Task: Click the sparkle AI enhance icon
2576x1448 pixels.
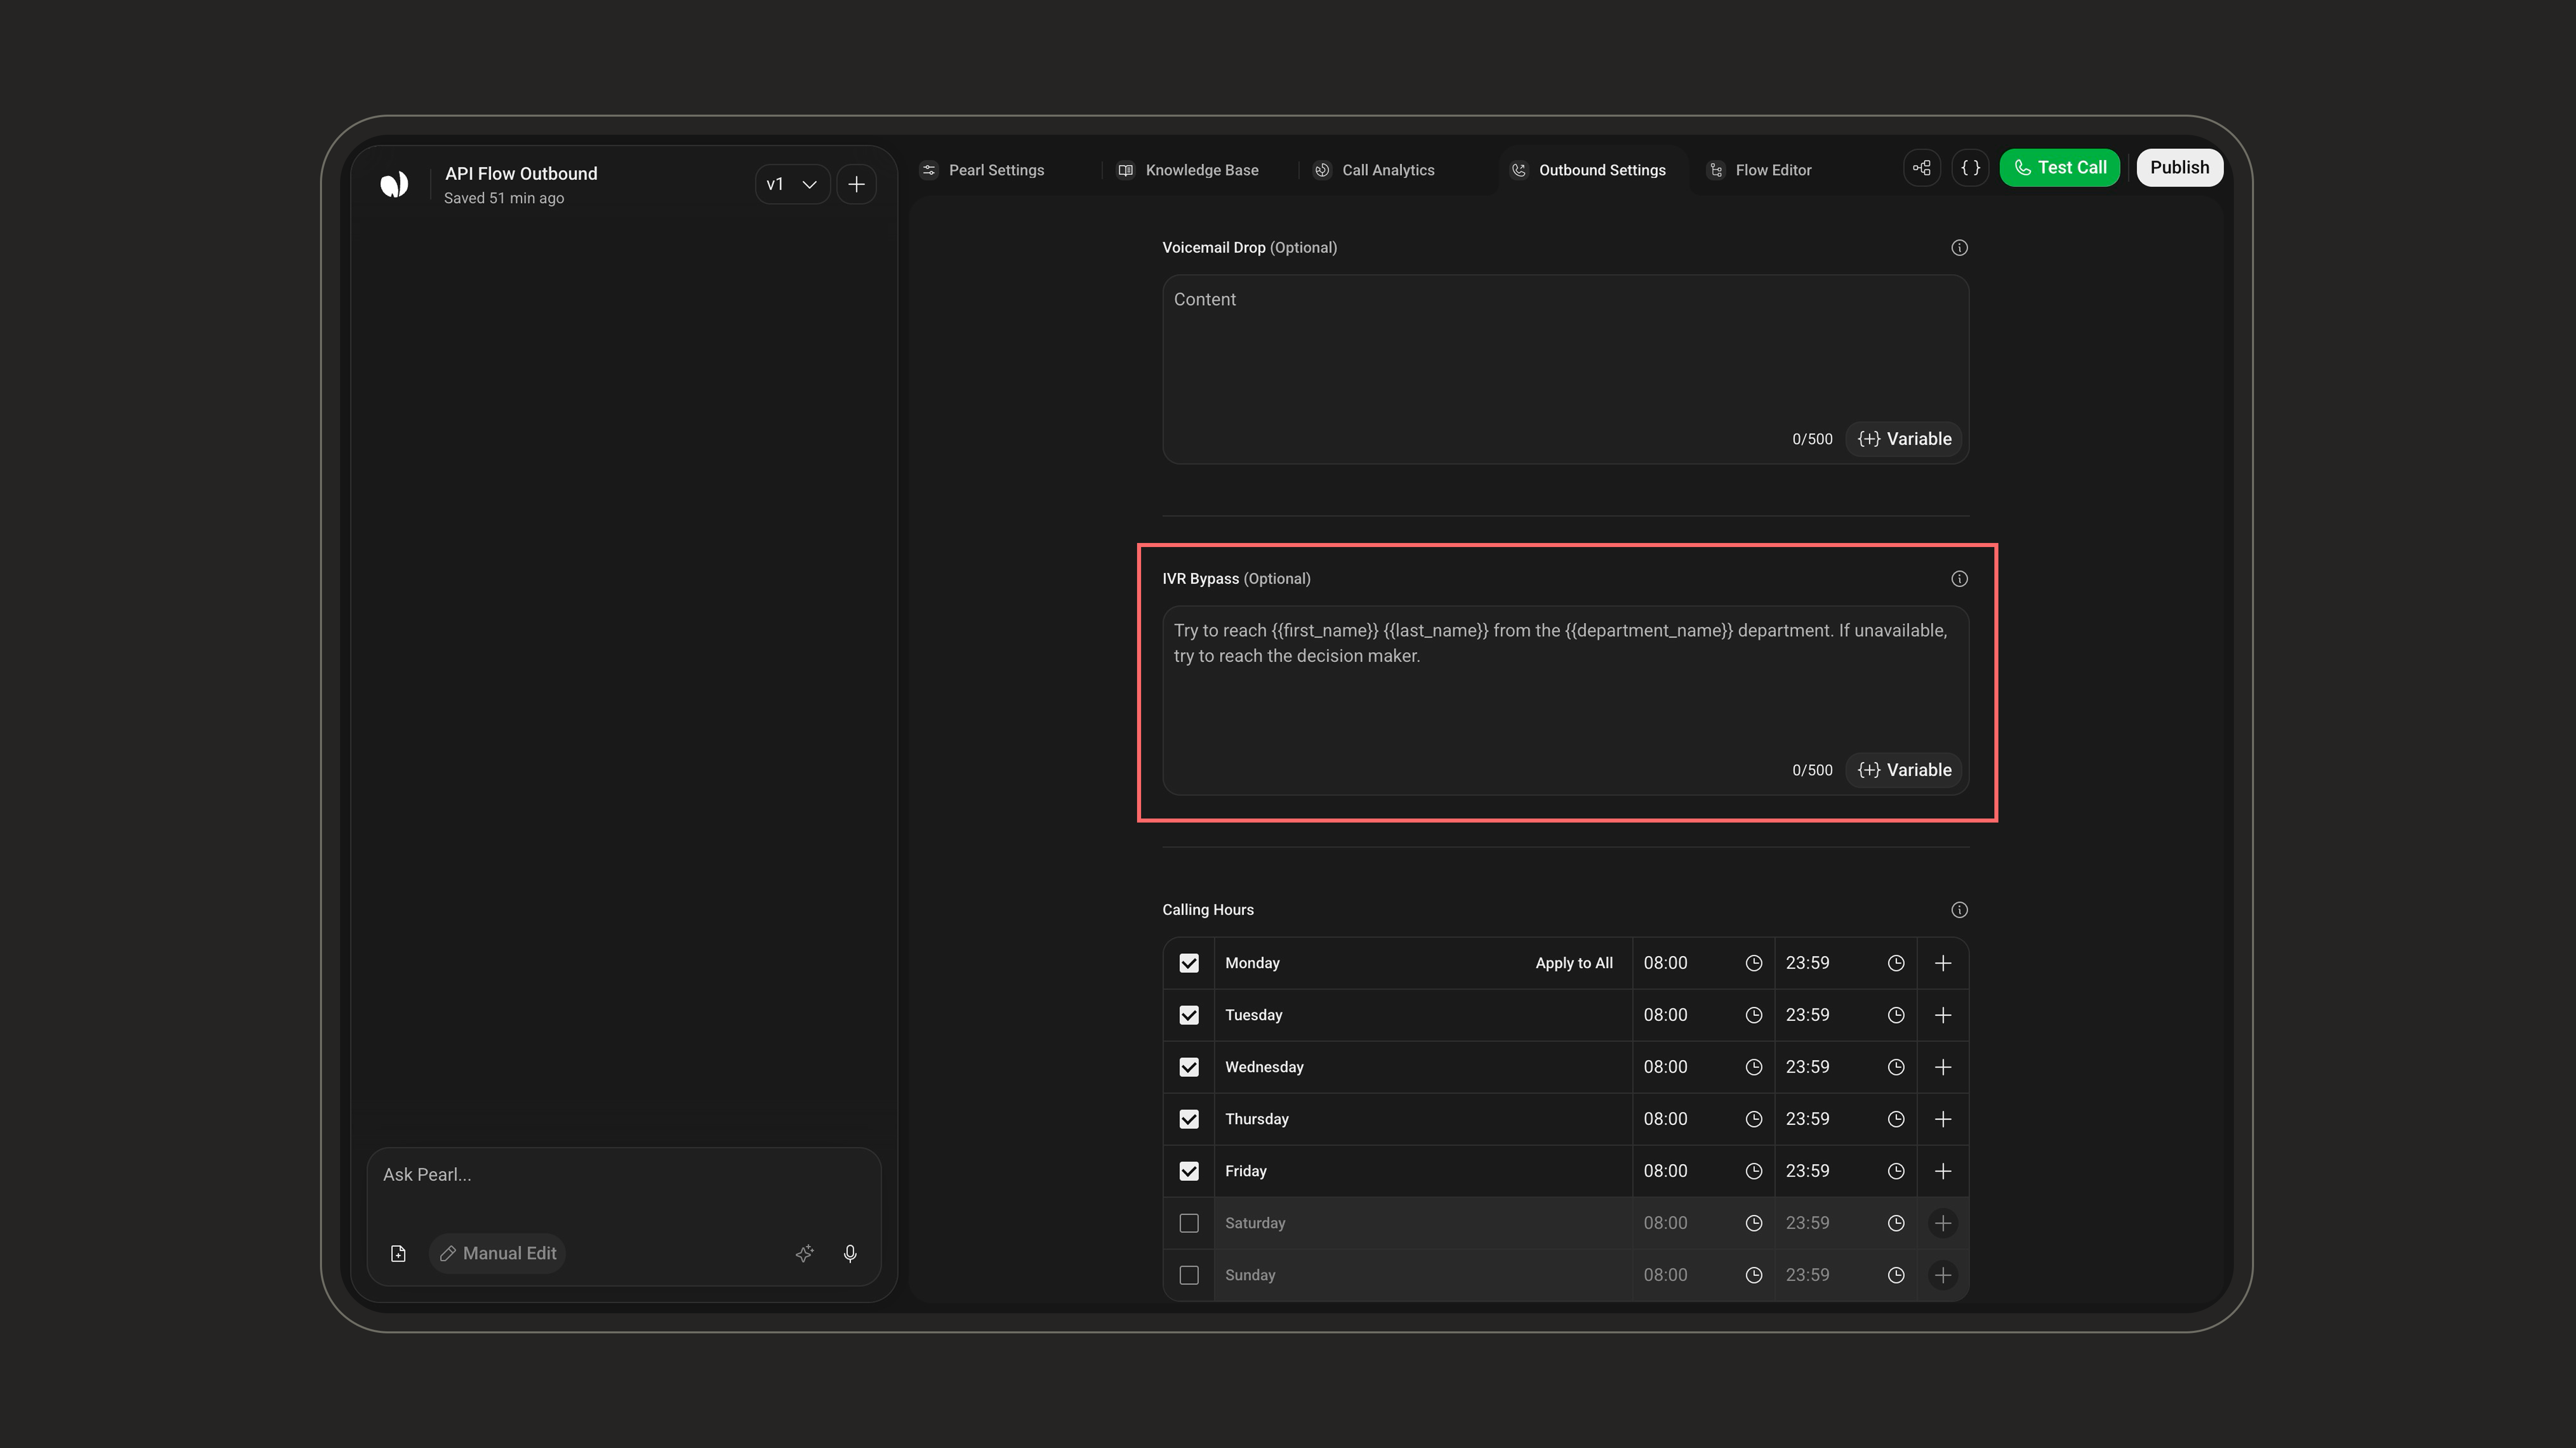Action: click(805, 1253)
